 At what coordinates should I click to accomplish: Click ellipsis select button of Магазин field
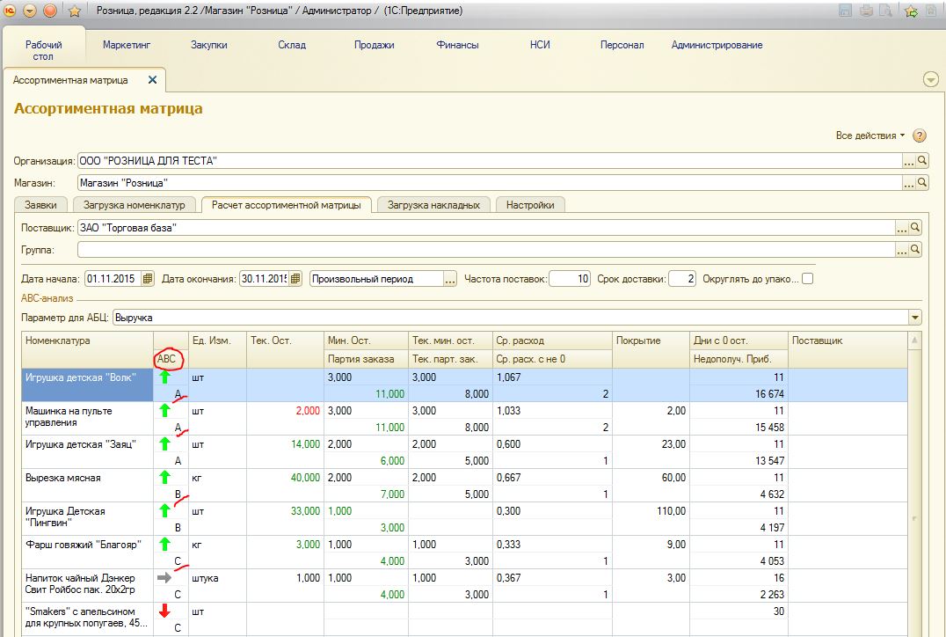coord(909,182)
